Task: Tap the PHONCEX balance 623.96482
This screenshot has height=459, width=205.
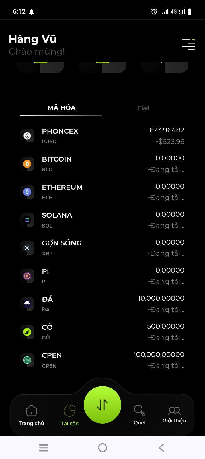Action: (167, 130)
